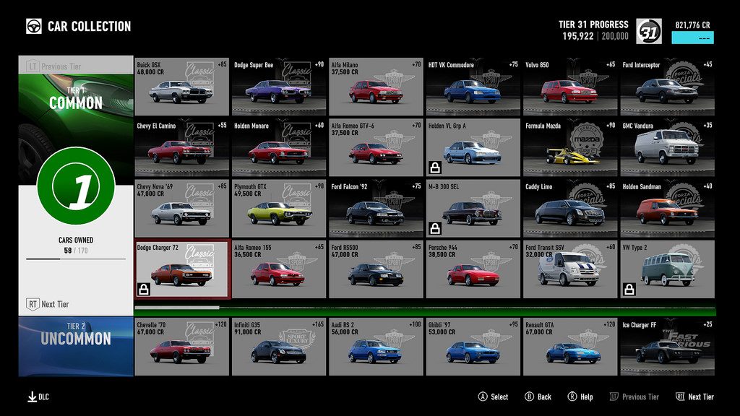The height and width of the screenshot is (416, 740).
Task: Pick the Ford Interceptor car tile
Action: [x=668, y=87]
